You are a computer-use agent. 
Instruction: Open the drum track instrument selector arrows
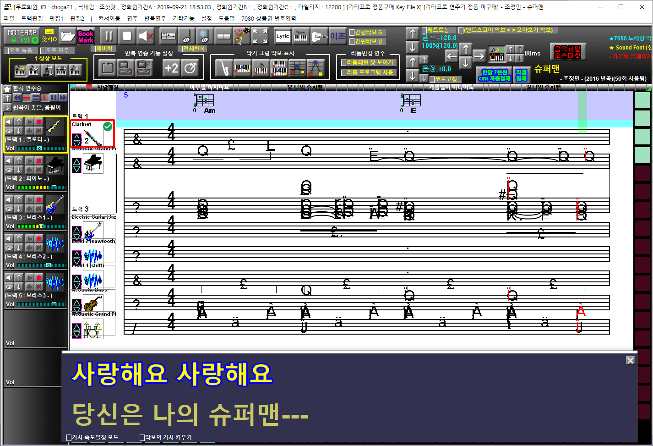[76, 330]
